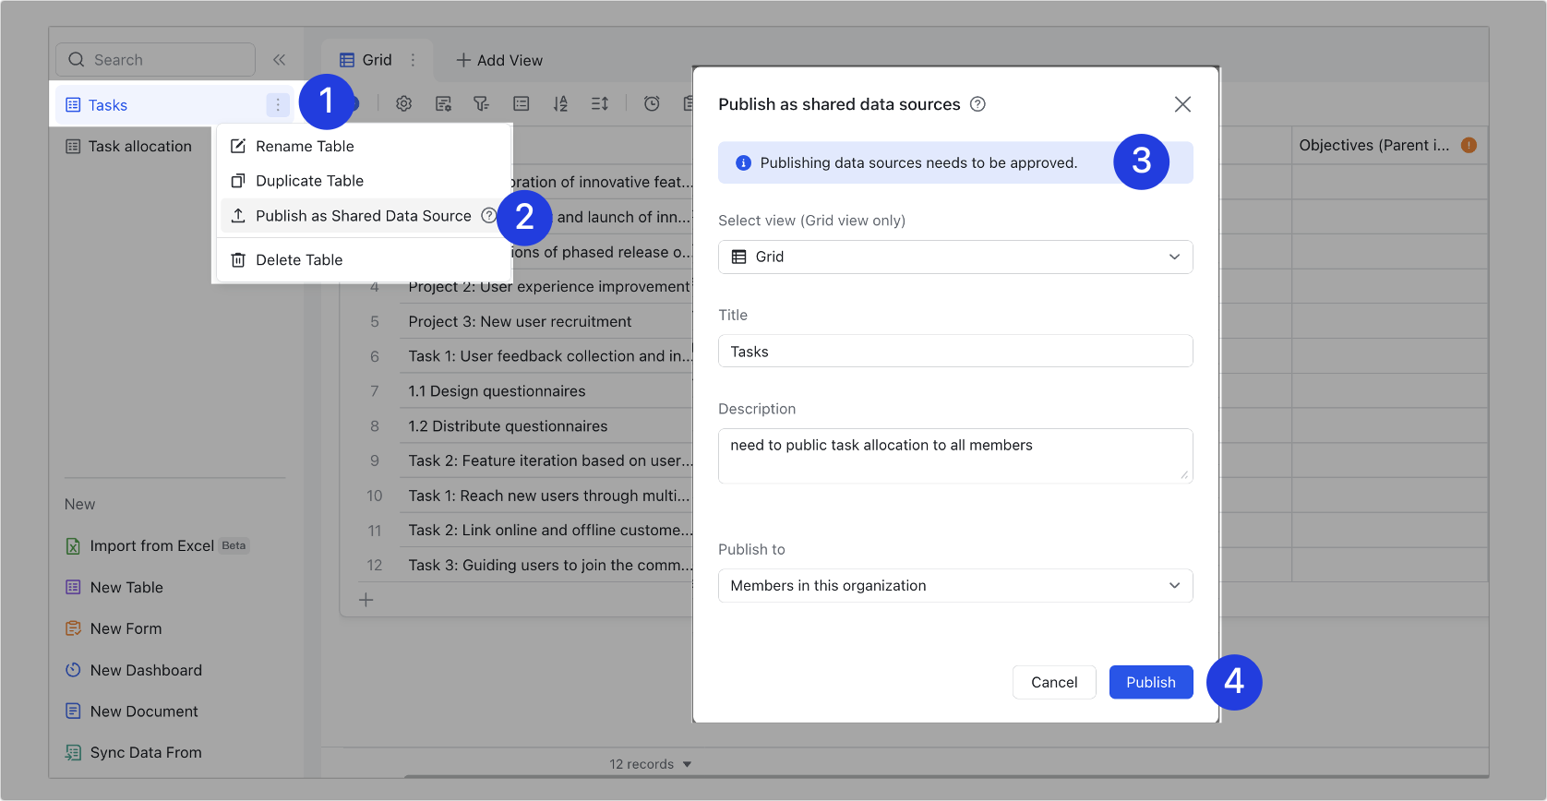1547x801 pixels.
Task: Click Add View
Action: (499, 60)
